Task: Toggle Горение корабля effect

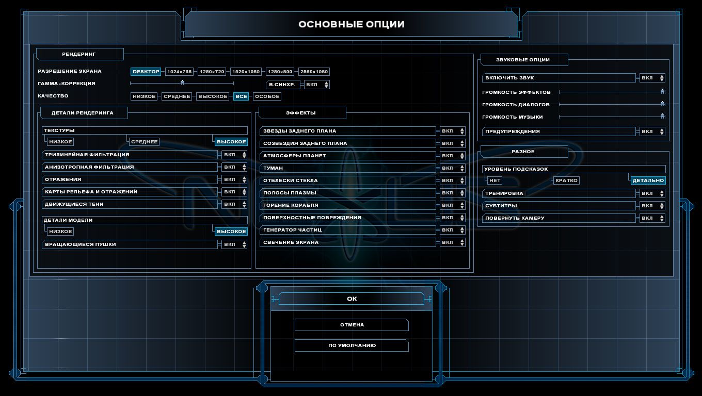Action: [453, 205]
